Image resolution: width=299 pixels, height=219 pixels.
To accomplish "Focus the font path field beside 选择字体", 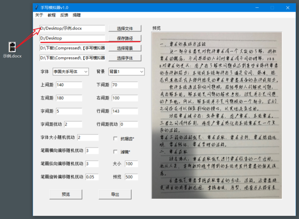I will [x=72, y=58].
